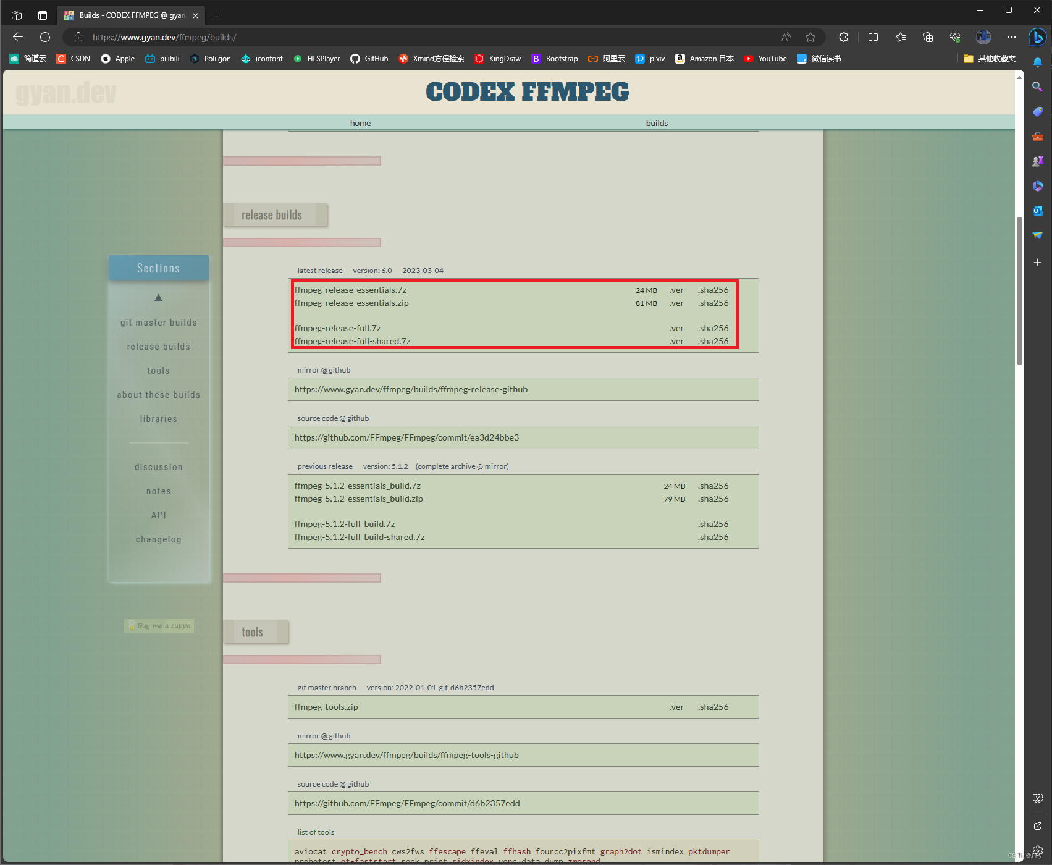
Task: Open the sidebar search tool
Action: [x=1038, y=86]
